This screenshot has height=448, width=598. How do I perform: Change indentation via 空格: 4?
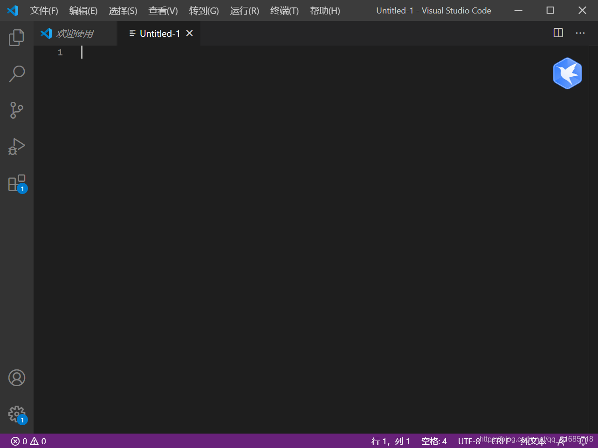pos(434,441)
